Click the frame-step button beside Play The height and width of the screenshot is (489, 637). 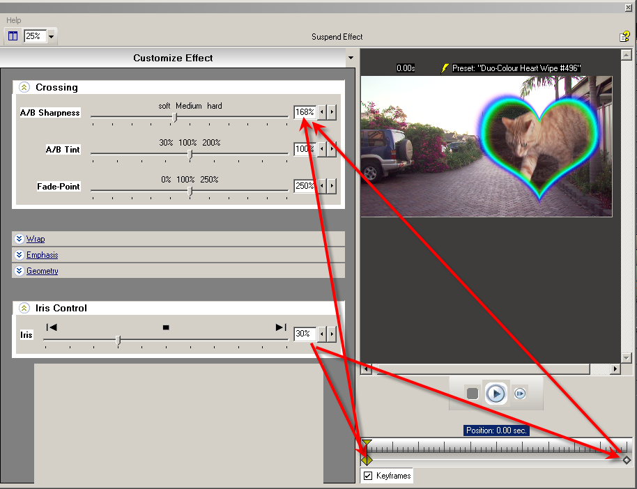(520, 394)
